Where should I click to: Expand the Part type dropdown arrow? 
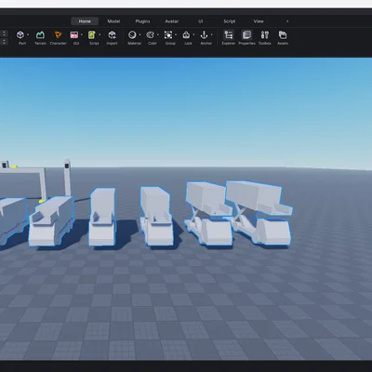point(28,34)
